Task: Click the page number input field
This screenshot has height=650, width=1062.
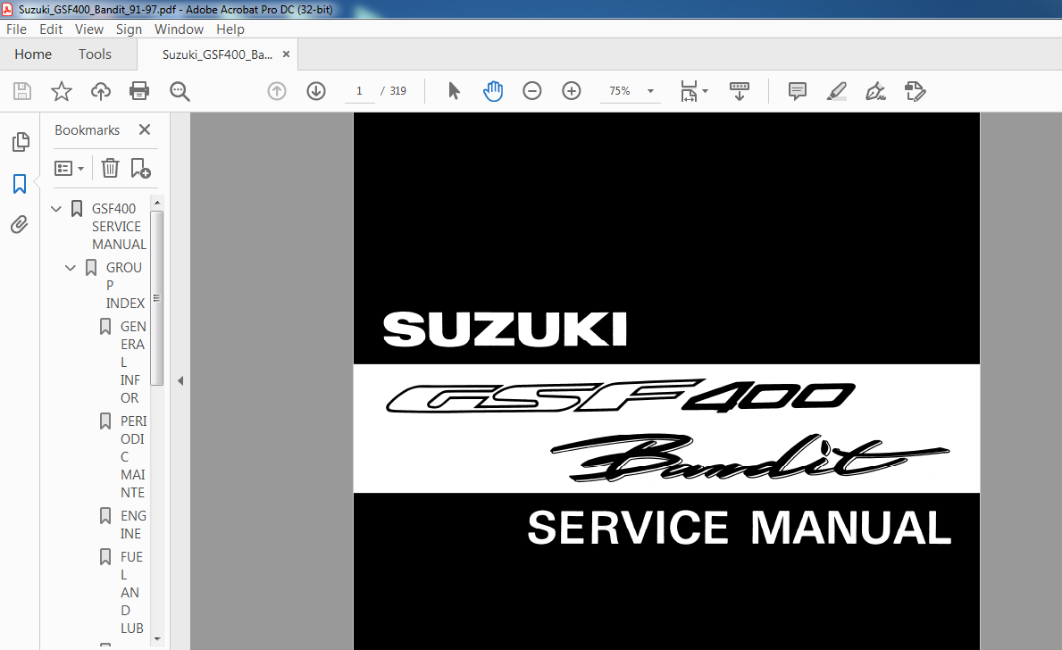Action: click(360, 91)
